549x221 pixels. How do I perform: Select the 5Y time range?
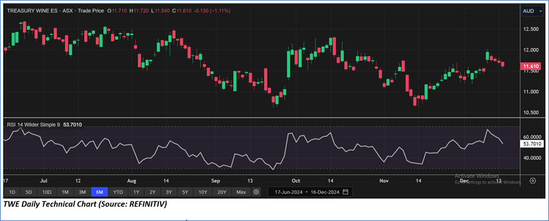click(x=185, y=192)
